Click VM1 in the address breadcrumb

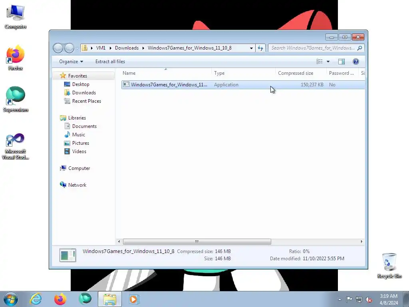(101, 48)
